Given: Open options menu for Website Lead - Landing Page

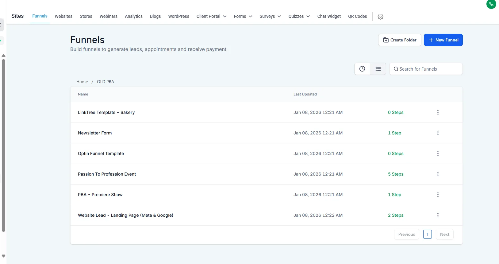Looking at the screenshot, I should pos(438,215).
